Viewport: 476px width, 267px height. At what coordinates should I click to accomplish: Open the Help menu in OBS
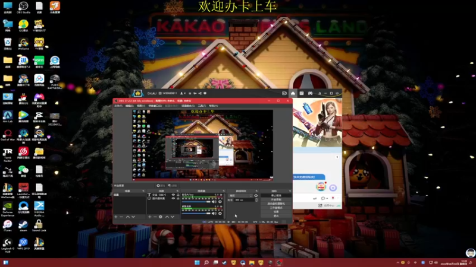214,106
